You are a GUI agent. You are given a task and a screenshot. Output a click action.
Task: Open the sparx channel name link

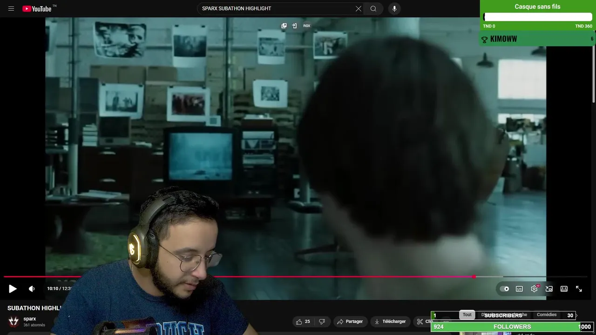30,319
